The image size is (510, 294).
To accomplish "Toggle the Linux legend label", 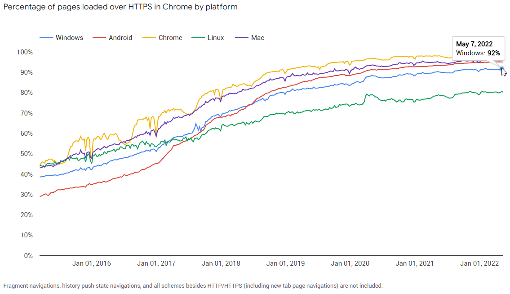I will click(216, 38).
